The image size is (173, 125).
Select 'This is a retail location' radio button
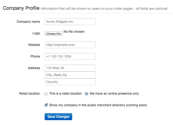click(x=46, y=94)
